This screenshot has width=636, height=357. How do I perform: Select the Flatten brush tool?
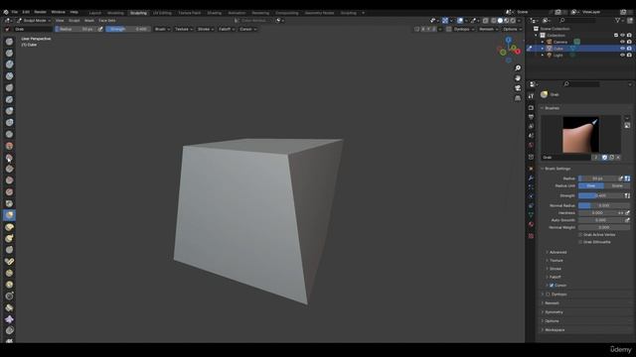click(9, 158)
